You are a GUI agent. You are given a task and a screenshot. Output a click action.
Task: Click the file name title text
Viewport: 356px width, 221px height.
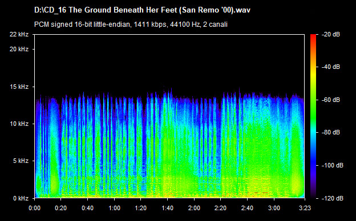[143, 10]
